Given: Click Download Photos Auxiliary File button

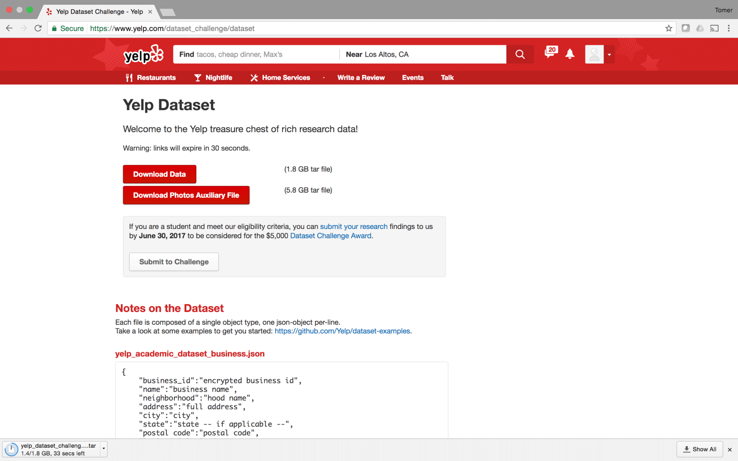Looking at the screenshot, I should click(x=186, y=195).
